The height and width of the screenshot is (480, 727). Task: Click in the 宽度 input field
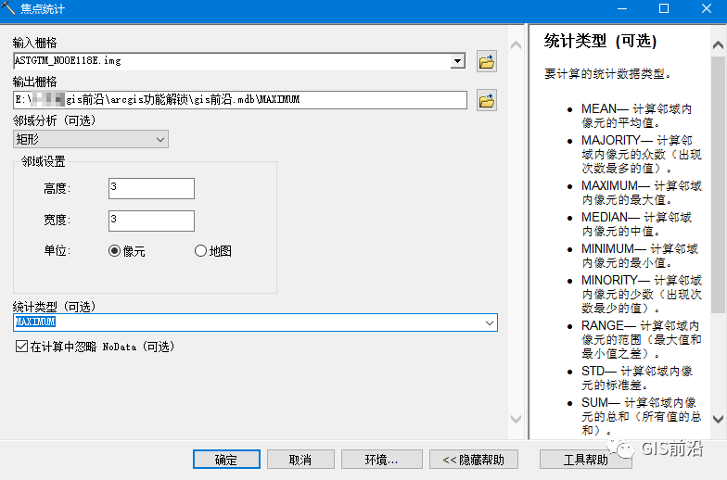point(151,221)
